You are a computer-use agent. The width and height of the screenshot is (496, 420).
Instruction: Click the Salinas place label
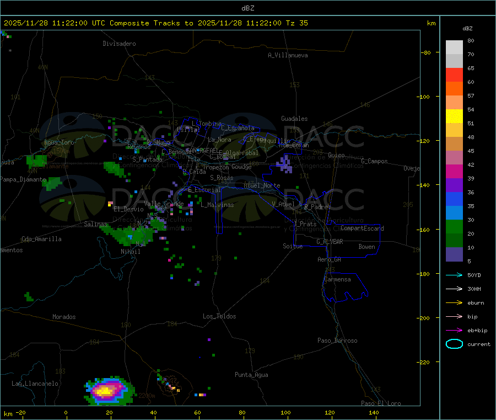[x=95, y=224]
